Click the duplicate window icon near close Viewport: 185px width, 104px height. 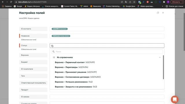point(158,13)
